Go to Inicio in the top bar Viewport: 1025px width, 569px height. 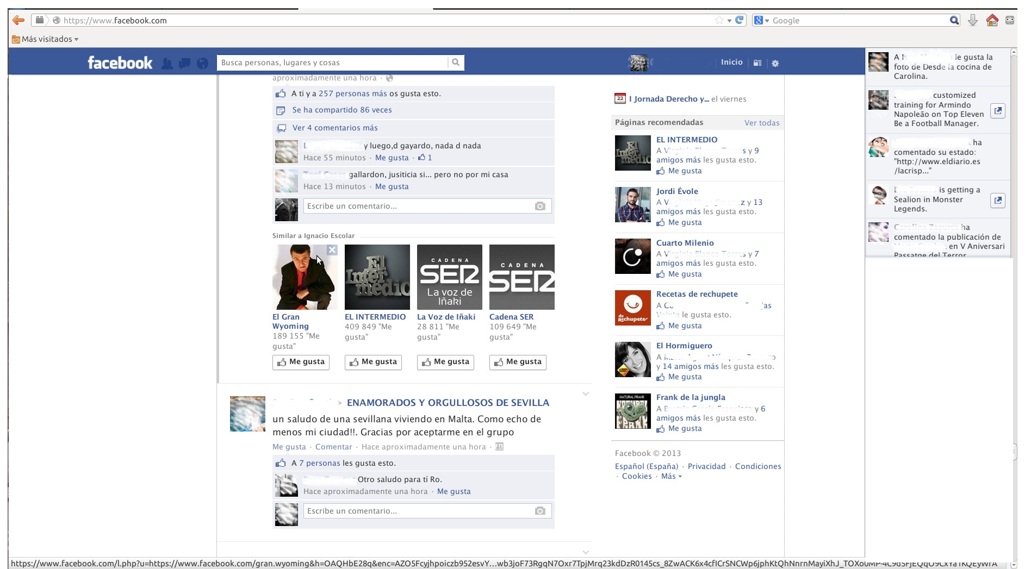tap(731, 62)
